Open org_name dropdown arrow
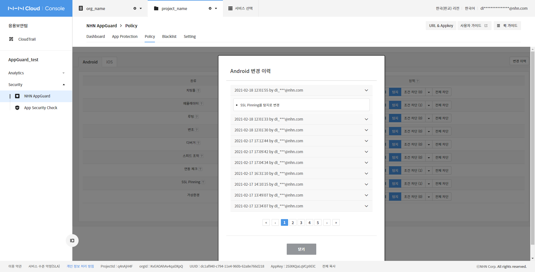This screenshot has height=272, width=535. (141, 8)
